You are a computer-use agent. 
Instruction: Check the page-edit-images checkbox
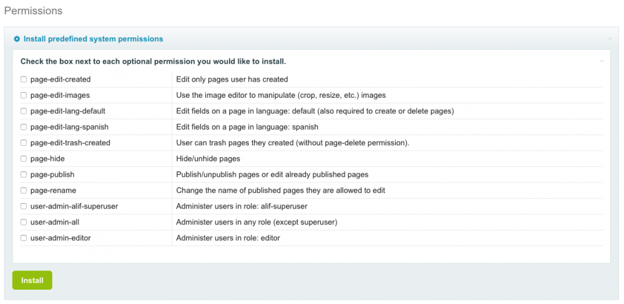point(24,95)
